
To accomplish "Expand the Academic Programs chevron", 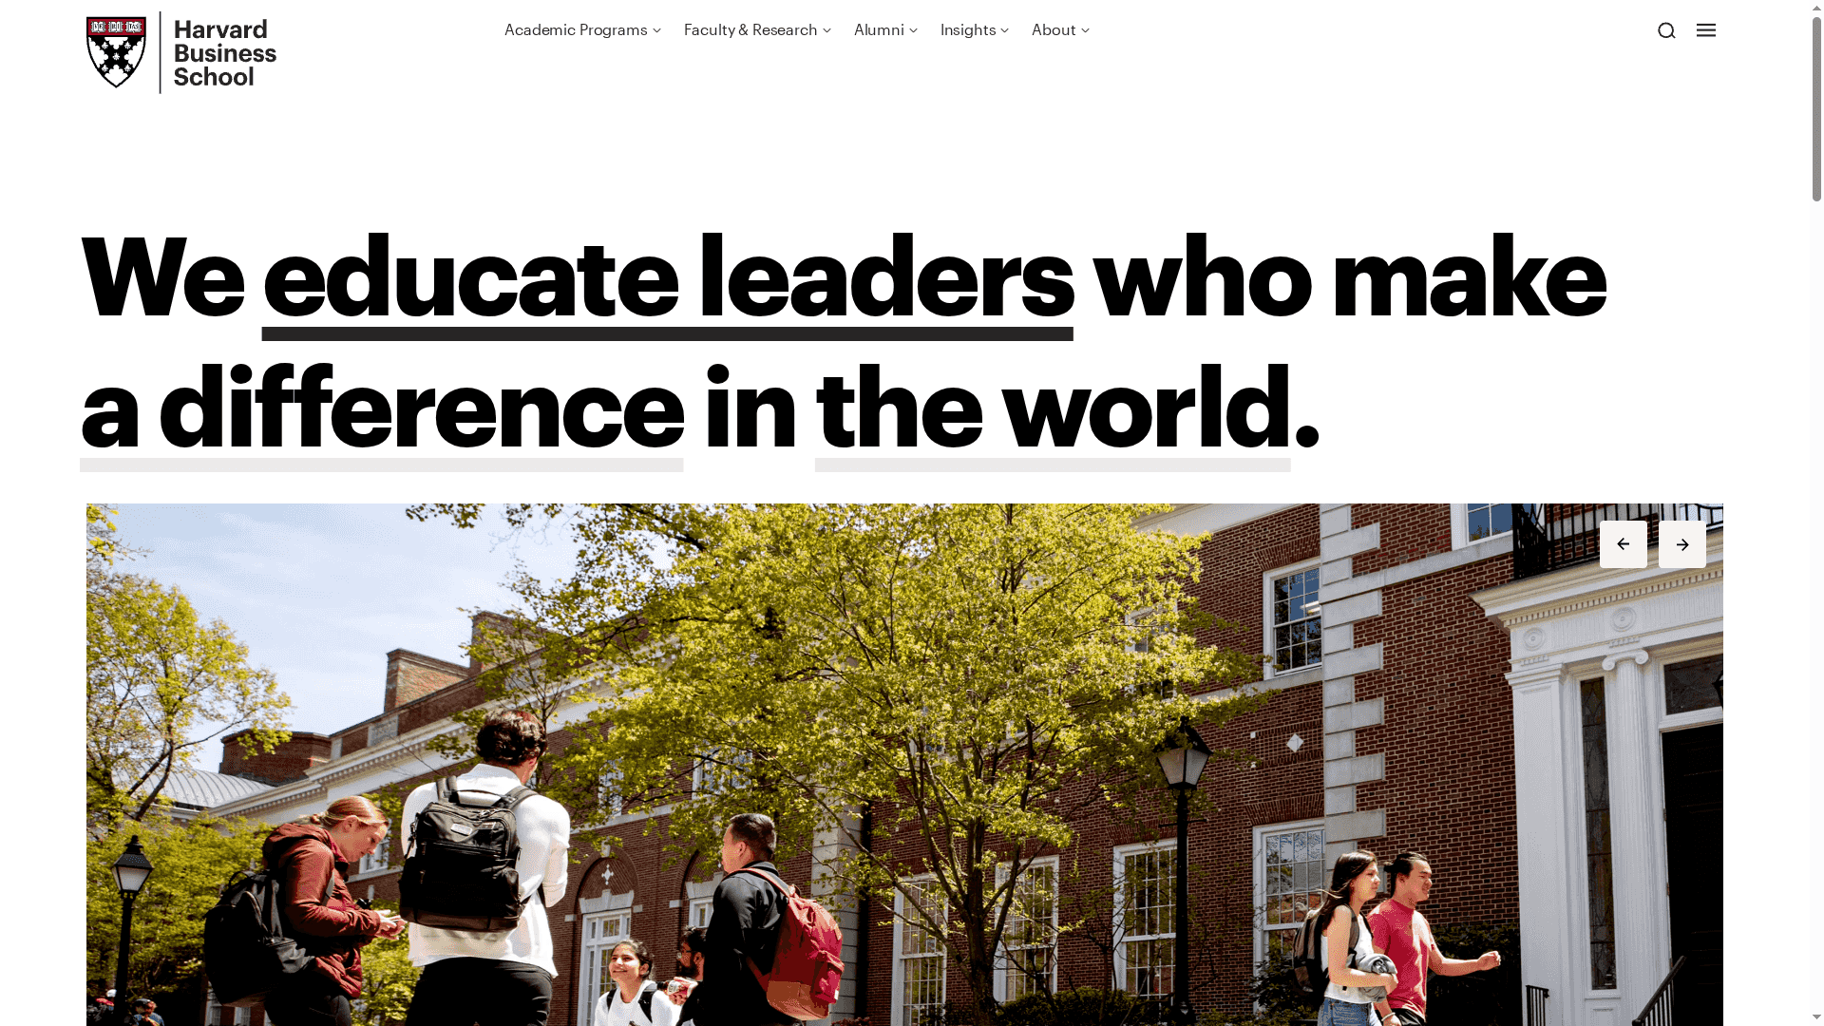I will coord(656,30).
